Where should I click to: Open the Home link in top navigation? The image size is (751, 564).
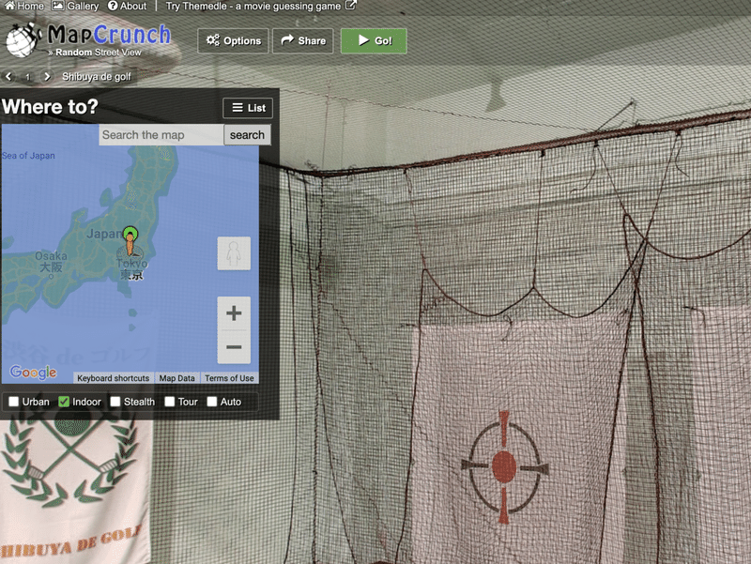click(24, 7)
